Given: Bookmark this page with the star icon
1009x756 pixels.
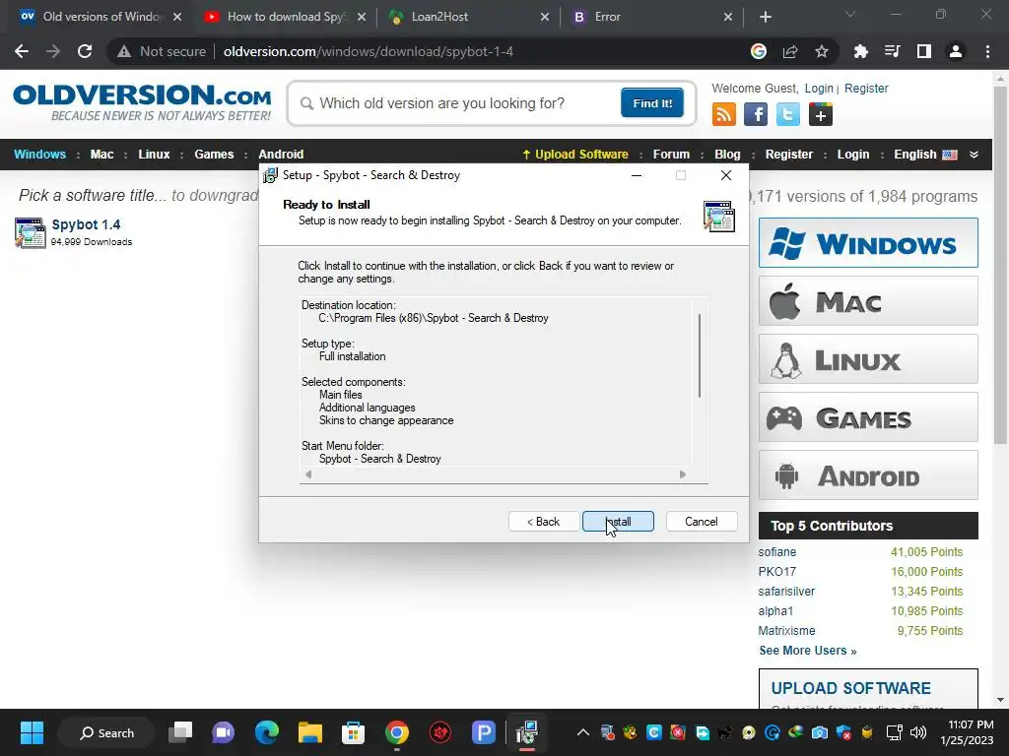Looking at the screenshot, I should (822, 51).
